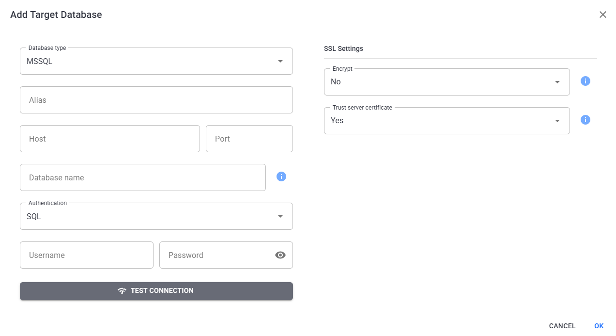Open the Database type dropdown
Image resolution: width=616 pixels, height=336 pixels.
point(156,61)
